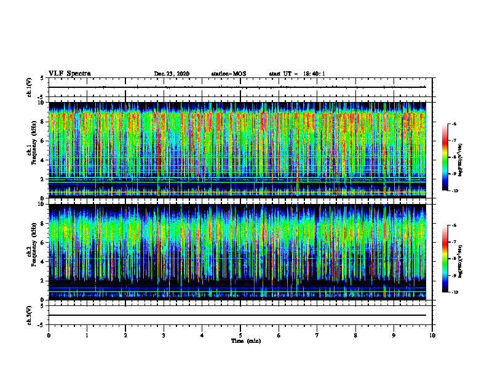Click the "ch.3(V)" waveform axis label
Viewport: 487px width, 376px height.
tap(29, 315)
